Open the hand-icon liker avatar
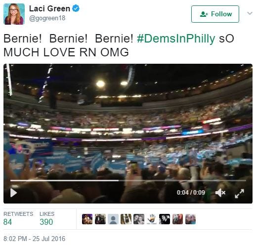 [x=152, y=219]
